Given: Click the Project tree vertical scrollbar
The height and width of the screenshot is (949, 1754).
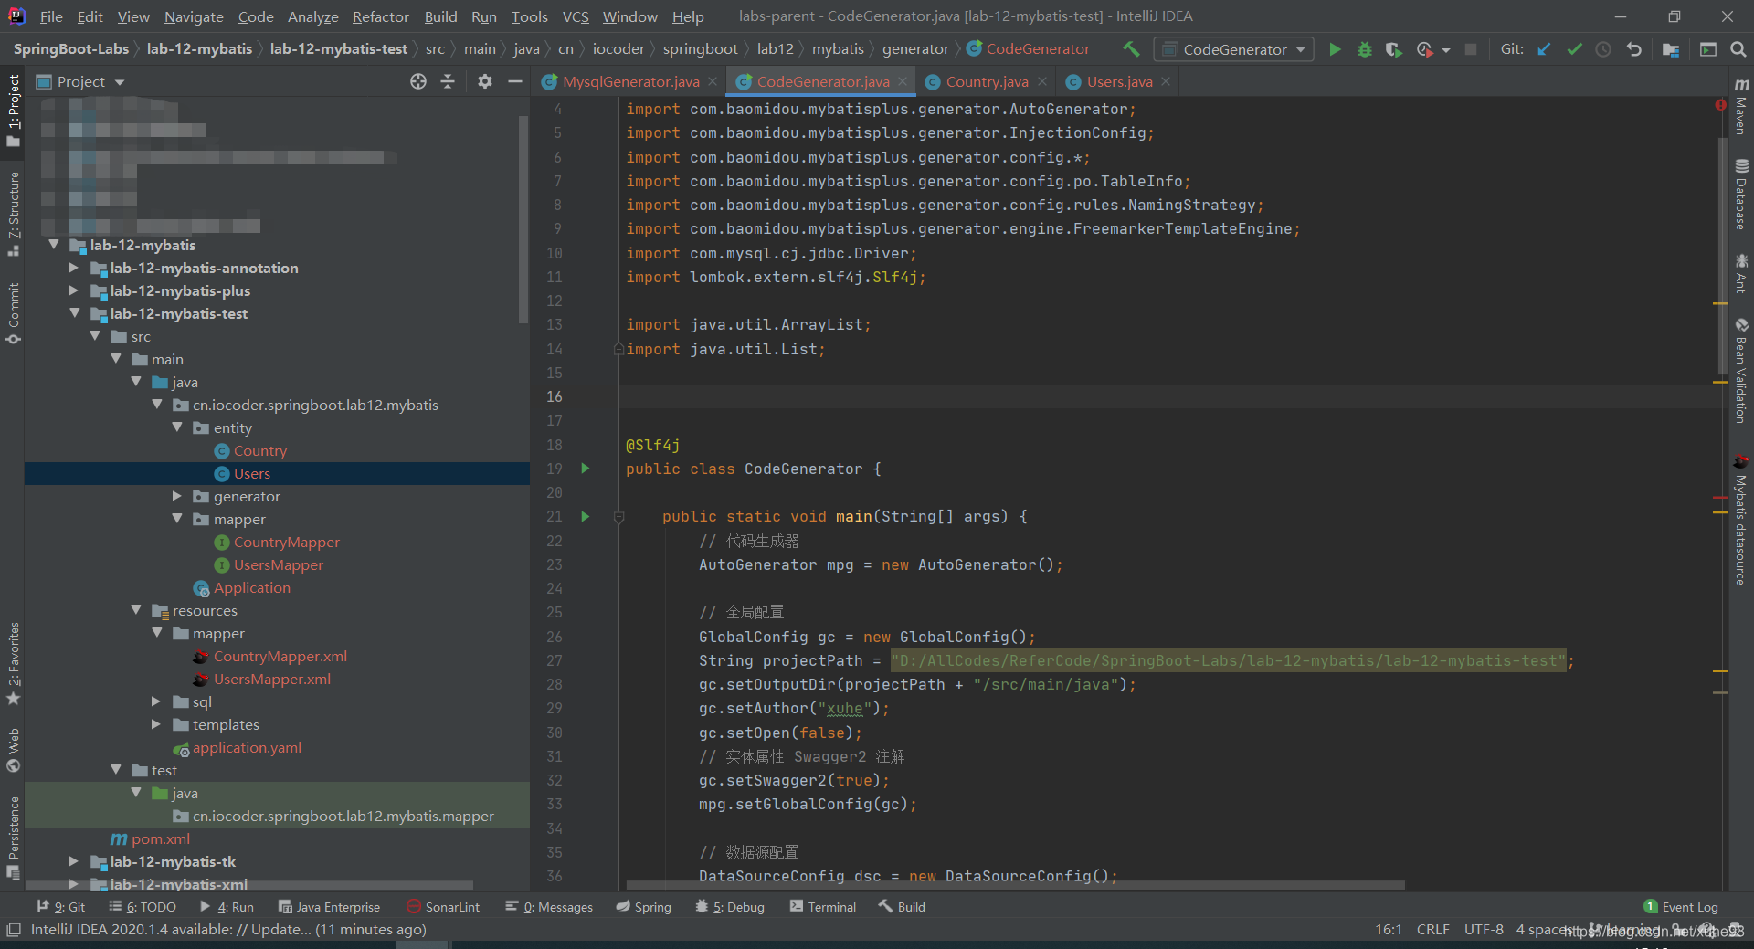Looking at the screenshot, I should pos(523,219).
